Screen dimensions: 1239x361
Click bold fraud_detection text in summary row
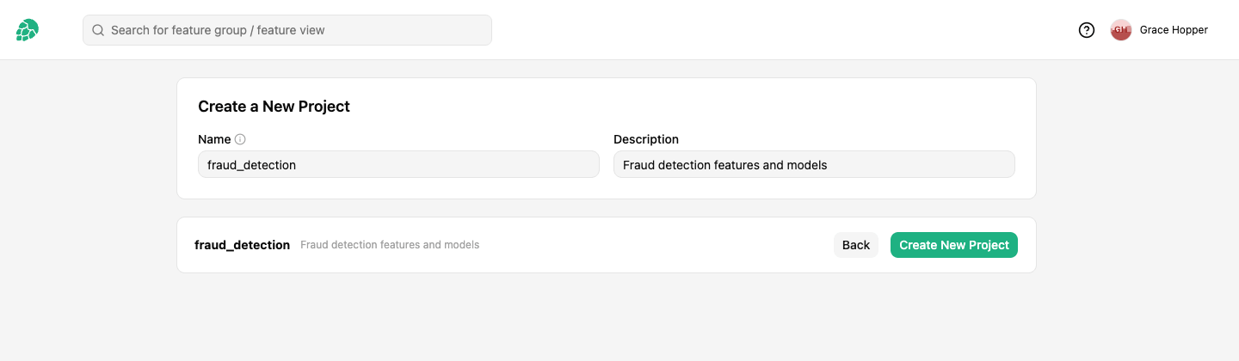[242, 245]
